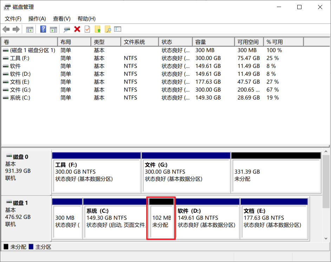Toggle the console tree pane icon

(x=30, y=30)
